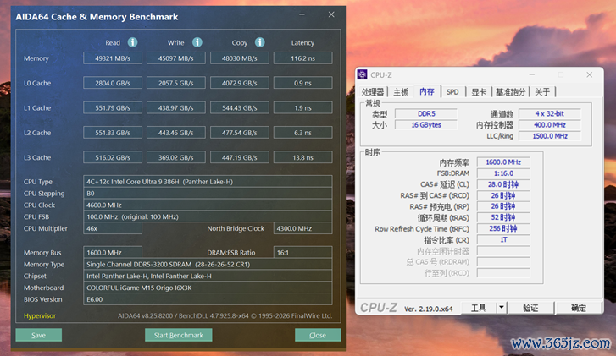Click the Memory Type field DDR5-3200 SDRAM
The width and height of the screenshot is (616, 356).
pos(208,265)
